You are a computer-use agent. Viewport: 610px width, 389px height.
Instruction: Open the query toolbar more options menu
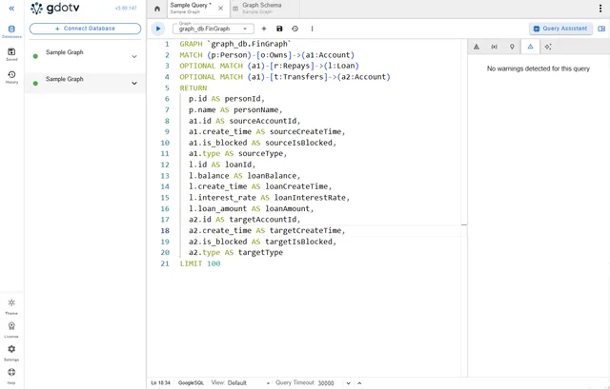tap(312, 29)
